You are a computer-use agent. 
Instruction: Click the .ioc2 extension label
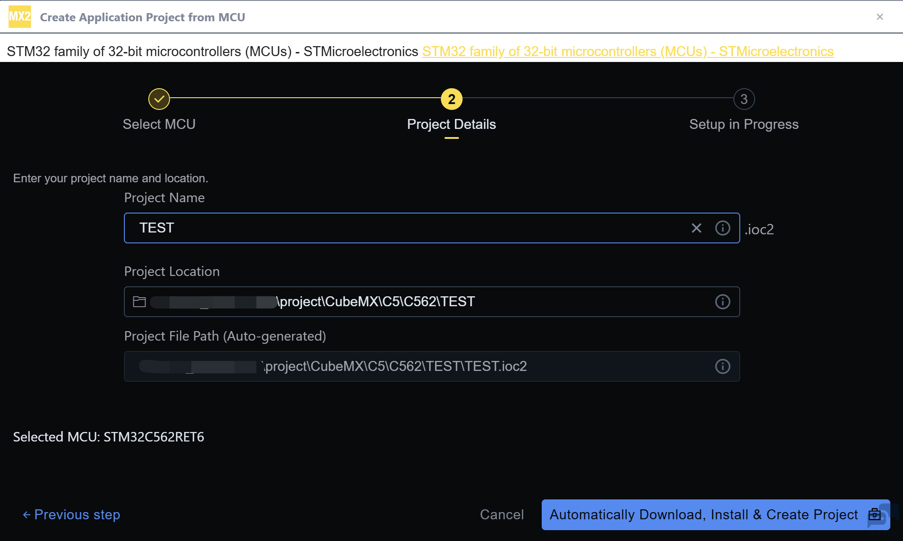759,229
